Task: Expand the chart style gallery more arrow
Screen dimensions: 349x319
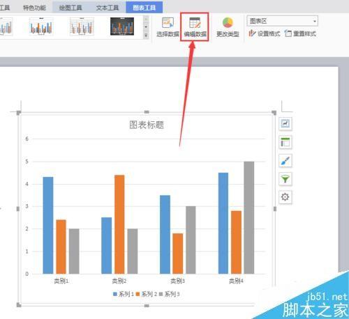Action: coord(146,36)
